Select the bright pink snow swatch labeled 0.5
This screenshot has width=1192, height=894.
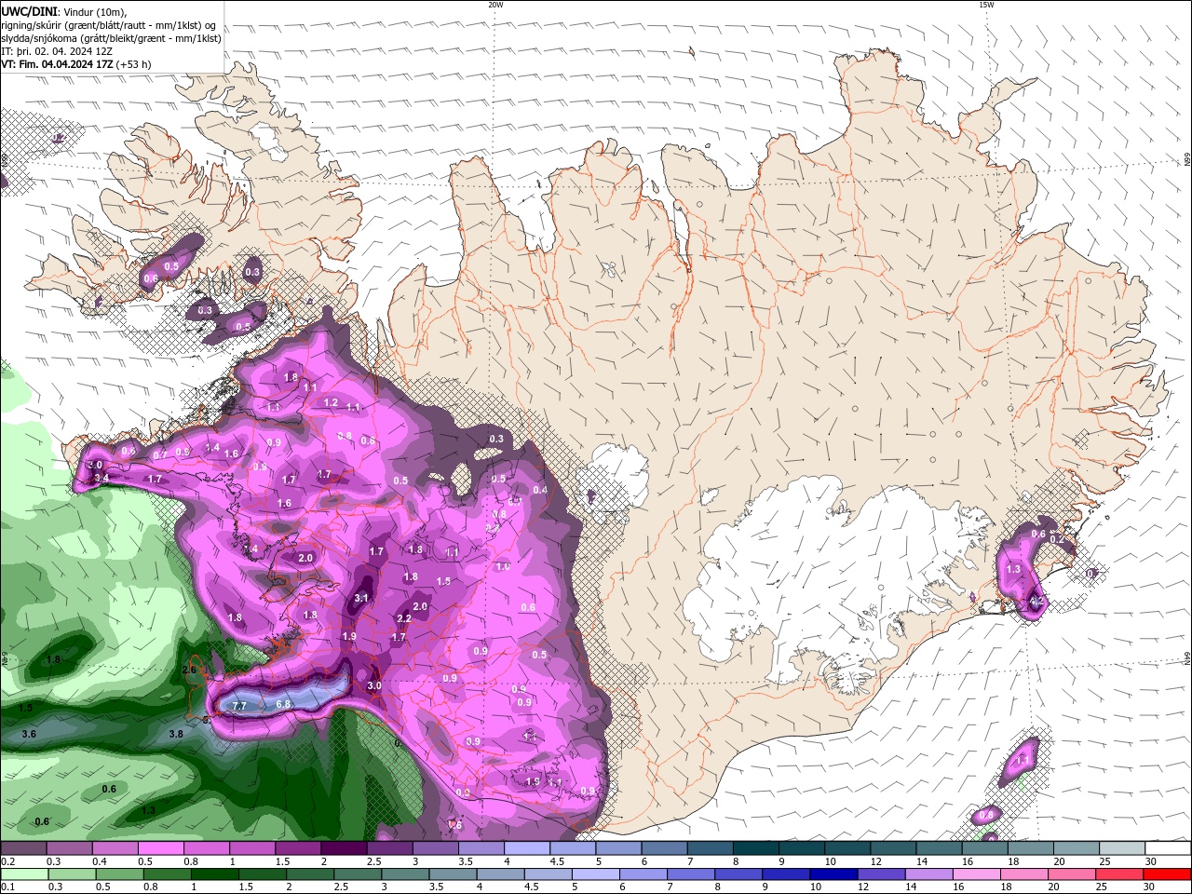(x=160, y=848)
